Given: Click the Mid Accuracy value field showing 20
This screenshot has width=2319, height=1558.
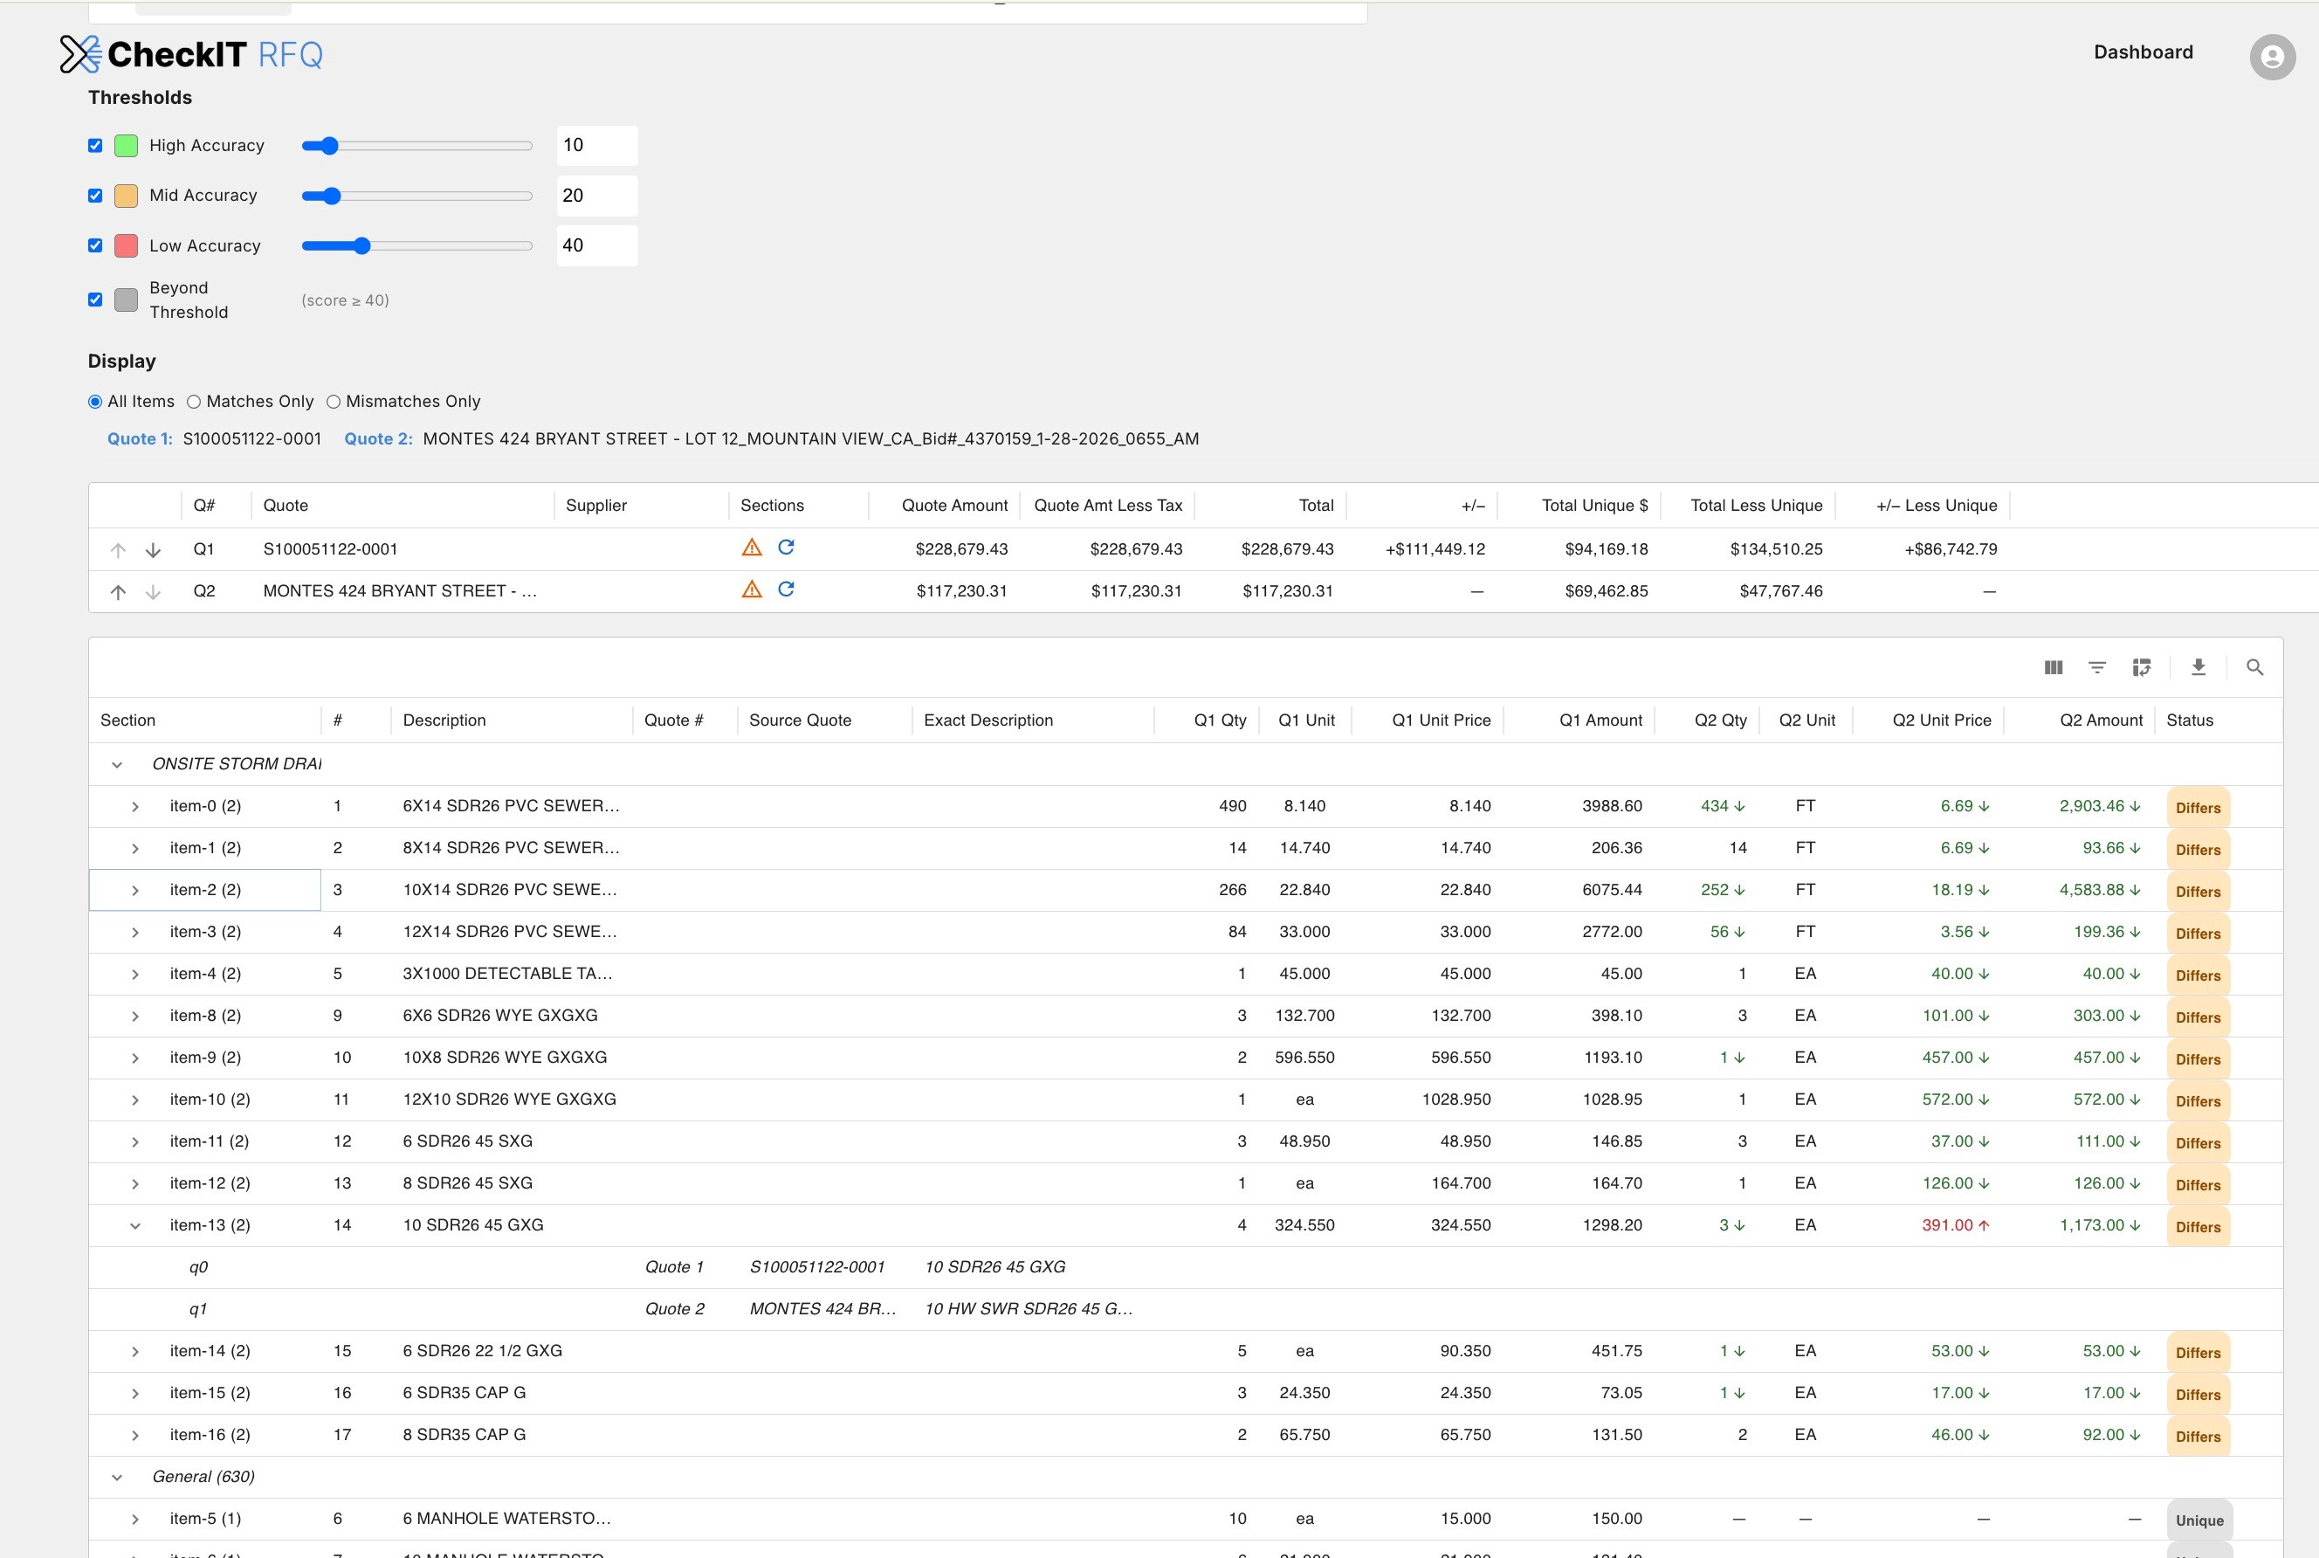Looking at the screenshot, I should coord(597,196).
